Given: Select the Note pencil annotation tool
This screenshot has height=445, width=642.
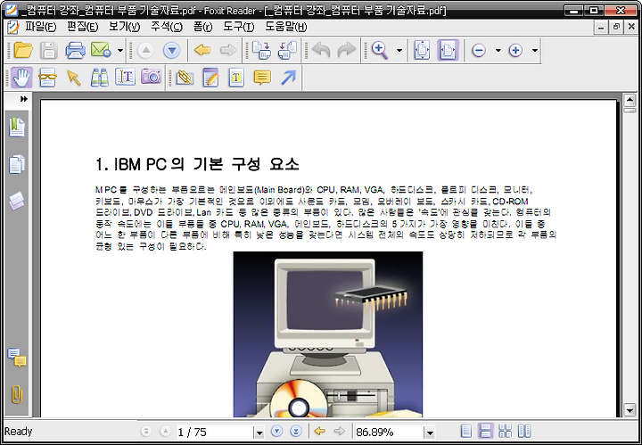Looking at the screenshot, I should pyautogui.click(x=210, y=78).
